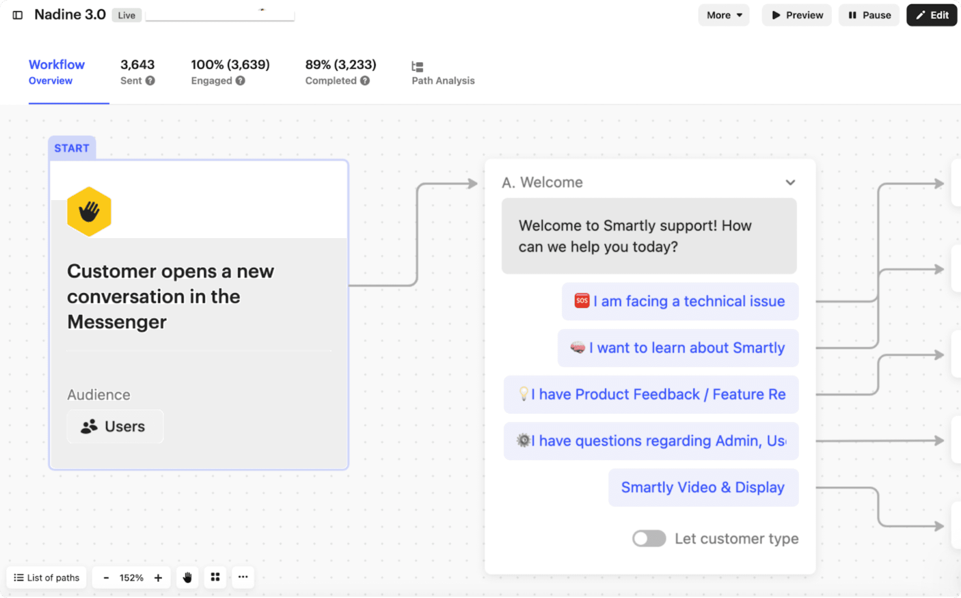The height and width of the screenshot is (598, 961).
Task: Click the Preview play button
Action: click(797, 15)
